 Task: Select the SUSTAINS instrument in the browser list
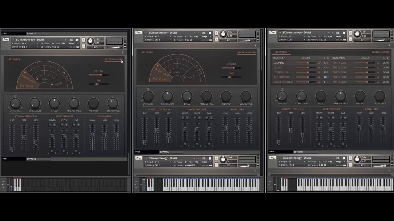point(279,63)
